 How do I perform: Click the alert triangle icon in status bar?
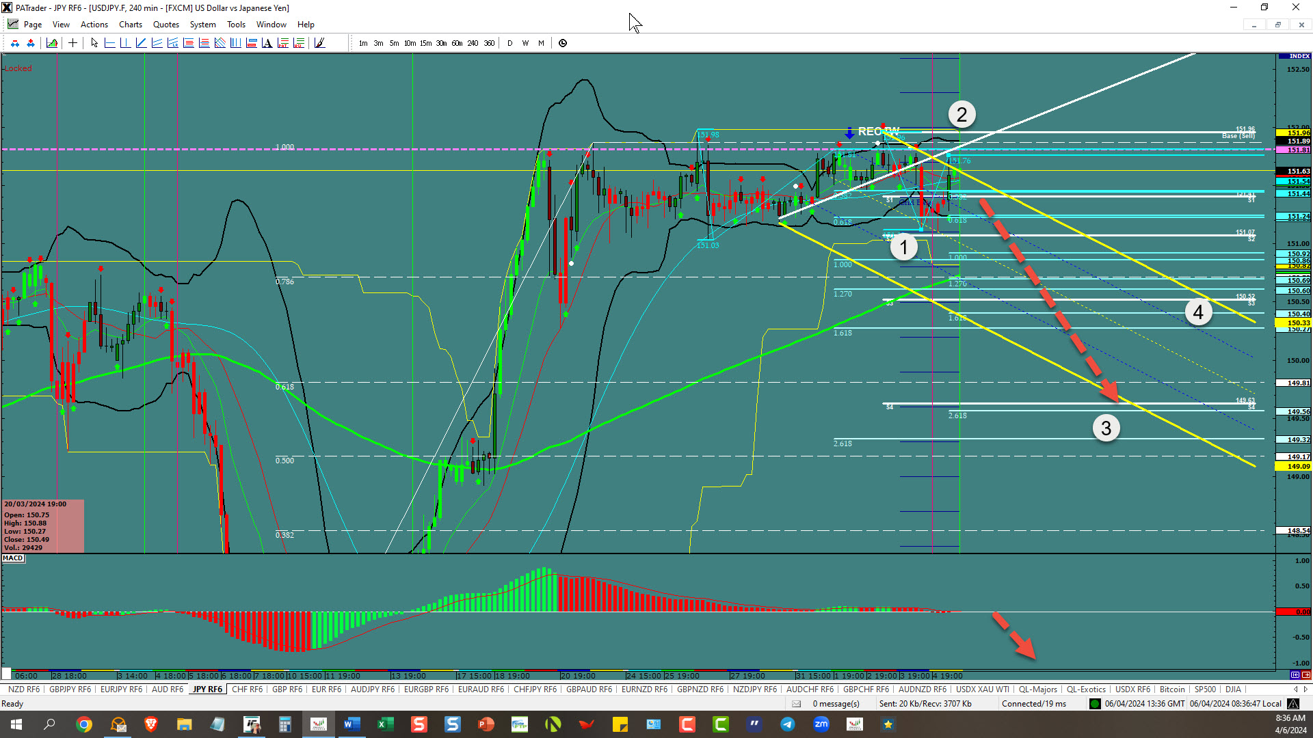pyautogui.click(x=1293, y=704)
